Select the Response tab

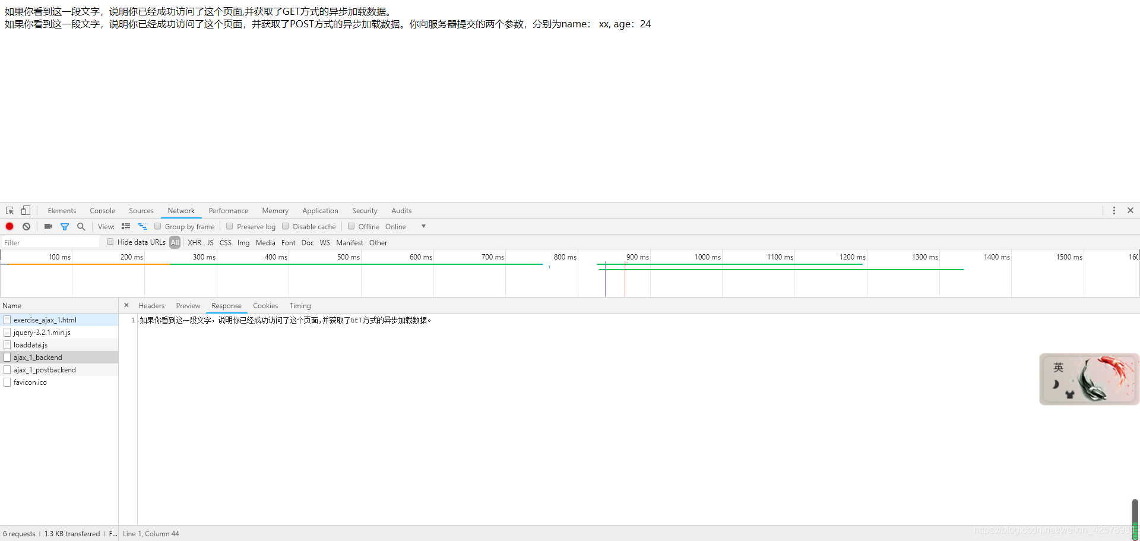227,306
